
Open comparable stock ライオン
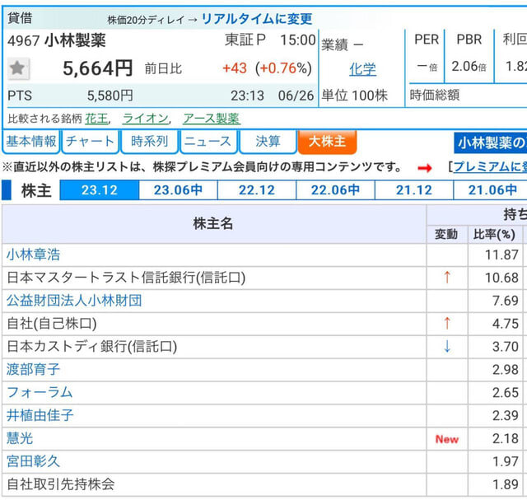click(x=146, y=119)
